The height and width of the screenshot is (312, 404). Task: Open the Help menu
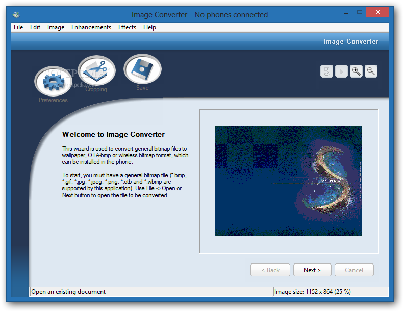point(149,27)
